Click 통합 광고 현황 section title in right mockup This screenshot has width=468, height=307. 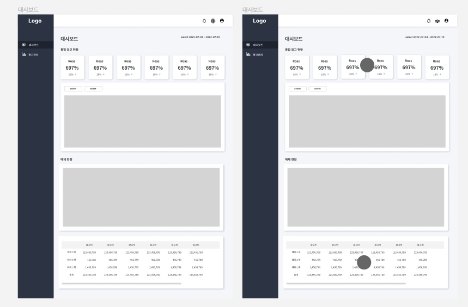(294, 50)
